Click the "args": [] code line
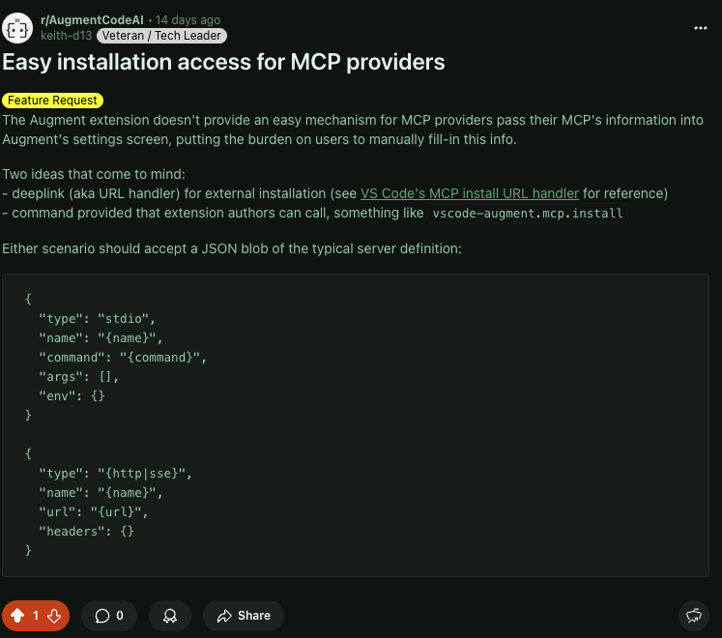 click(x=78, y=377)
